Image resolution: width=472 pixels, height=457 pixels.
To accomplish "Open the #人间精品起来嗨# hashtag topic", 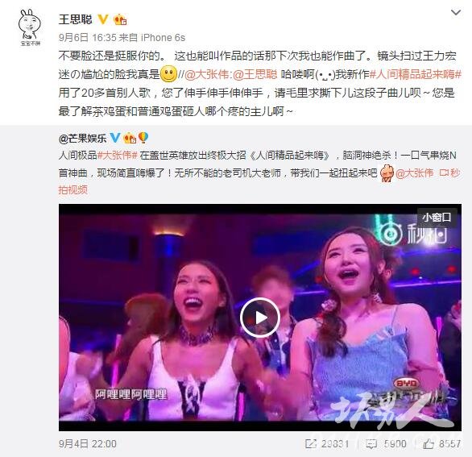I will [x=416, y=74].
